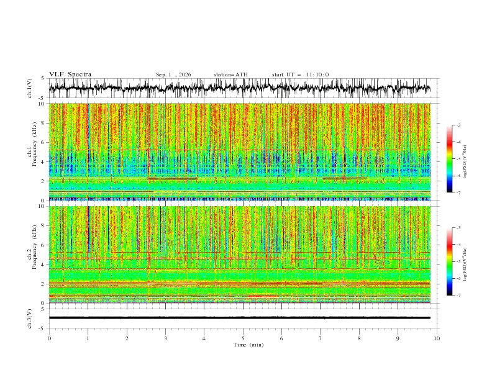Select the 1 minute tick on time axis
492x380 pixels.
(88, 338)
